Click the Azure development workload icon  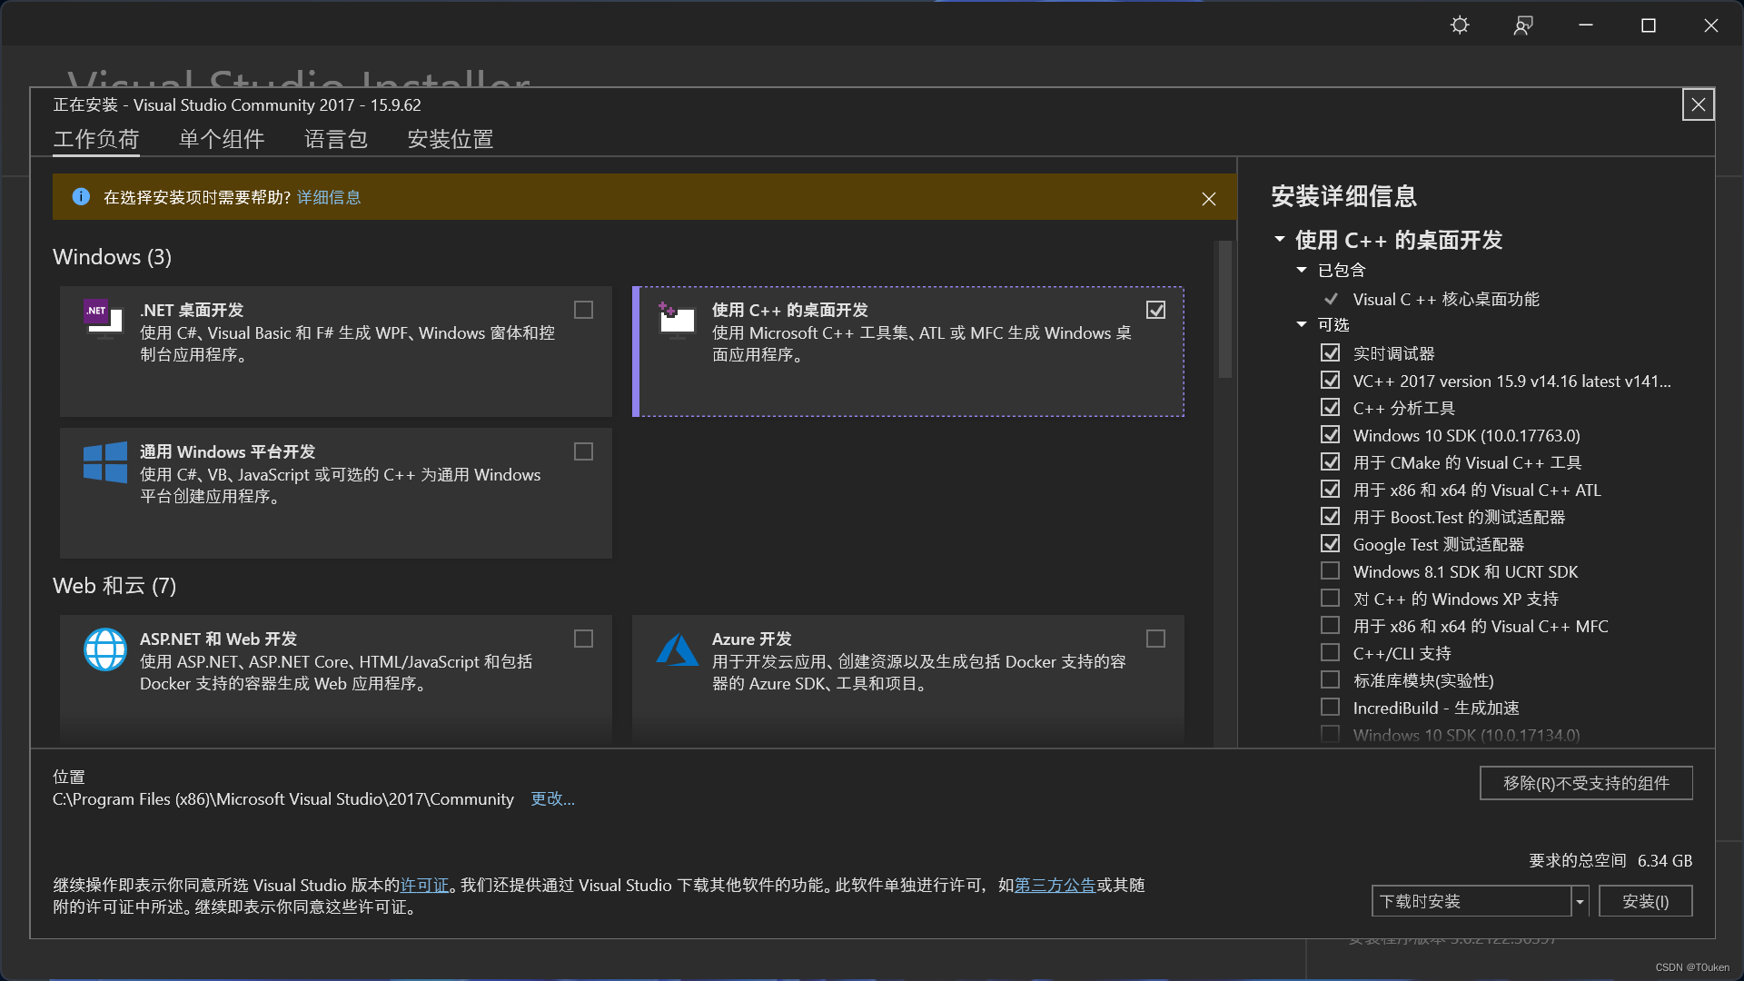pos(677,649)
